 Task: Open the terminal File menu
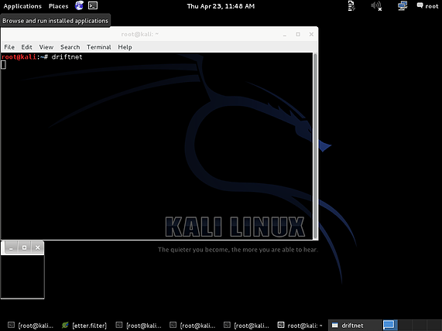pos(9,47)
